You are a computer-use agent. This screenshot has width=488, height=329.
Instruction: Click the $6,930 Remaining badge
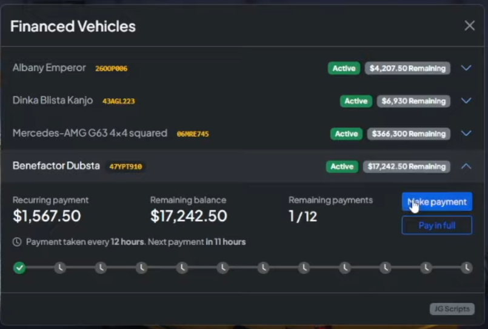click(413, 101)
